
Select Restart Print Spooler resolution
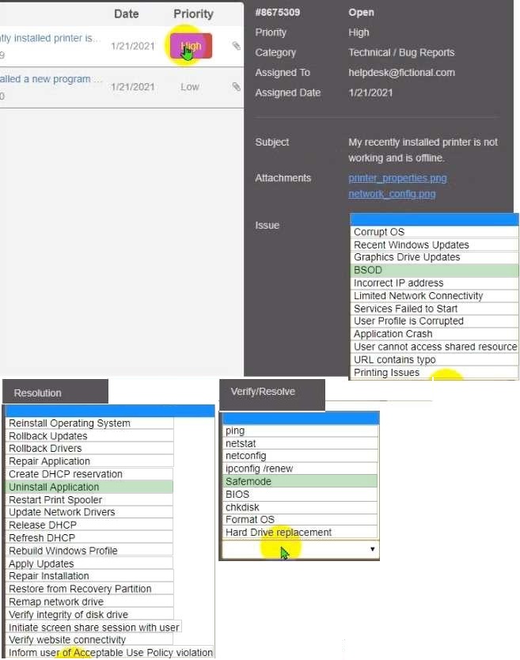[55, 499]
